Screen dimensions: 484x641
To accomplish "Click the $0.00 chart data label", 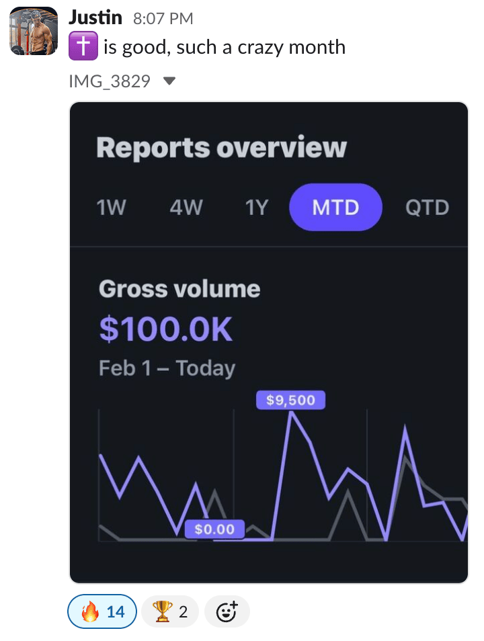I will tap(214, 529).
